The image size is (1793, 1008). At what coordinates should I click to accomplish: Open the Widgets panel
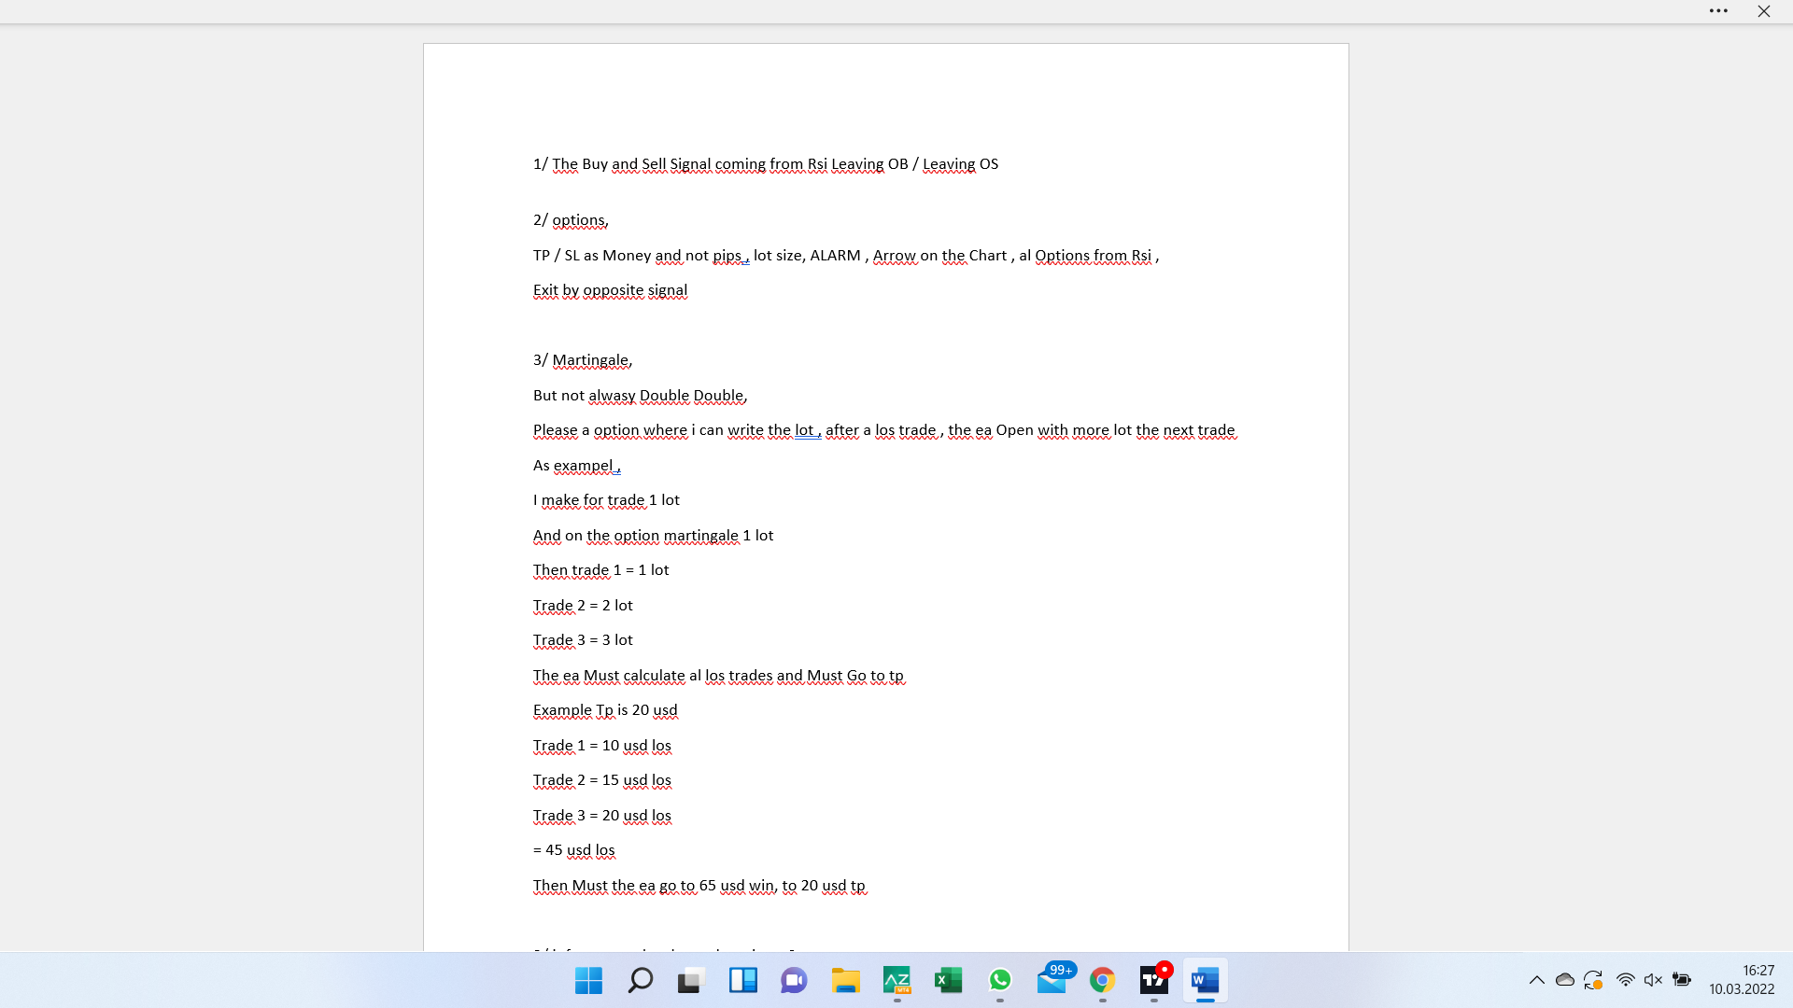[x=742, y=980]
